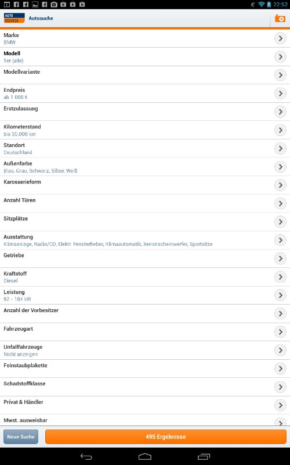290x465 pixels.
Task: Show the 495 Ergebnisse results
Action: tap(166, 437)
